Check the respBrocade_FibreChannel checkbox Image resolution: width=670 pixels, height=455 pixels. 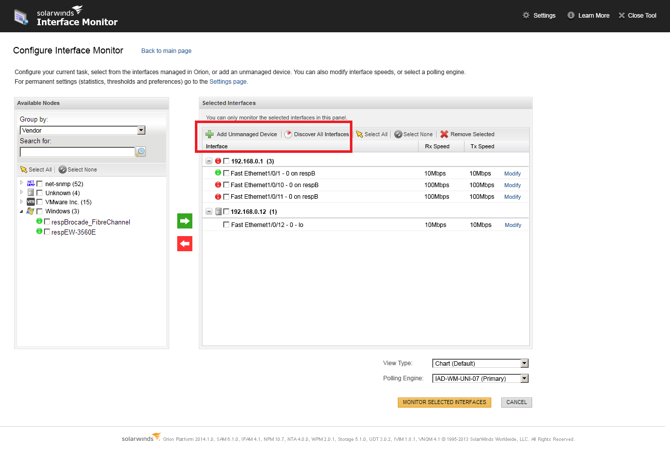click(x=47, y=222)
